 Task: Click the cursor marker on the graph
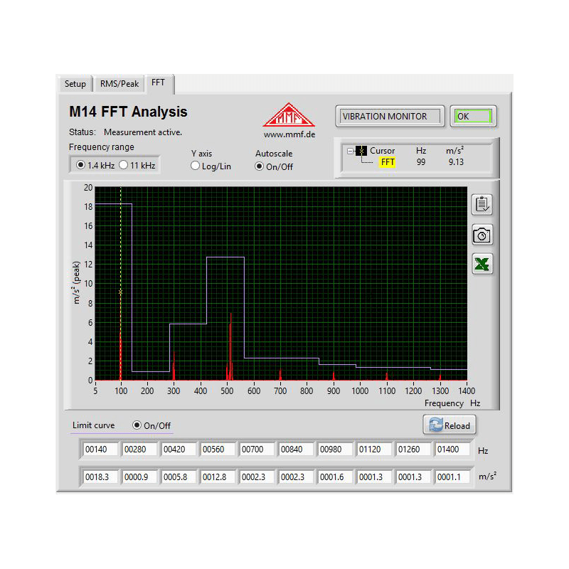[121, 292]
